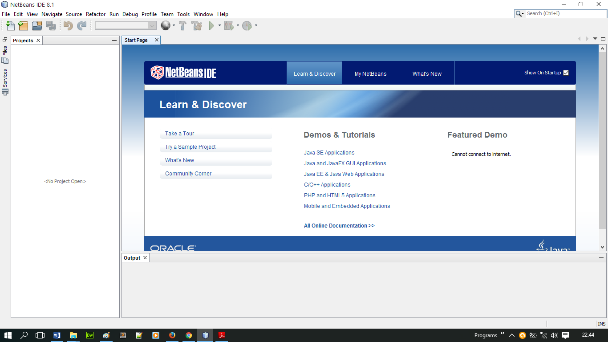Show hidden system tray icons chevron

[512, 335]
